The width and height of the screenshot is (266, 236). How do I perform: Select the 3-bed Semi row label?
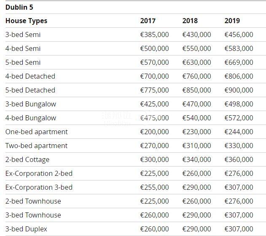tap(23, 34)
